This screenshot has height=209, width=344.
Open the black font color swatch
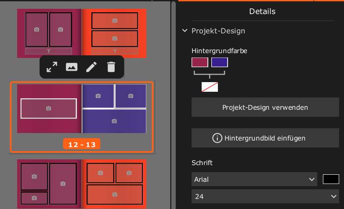[x=331, y=179]
